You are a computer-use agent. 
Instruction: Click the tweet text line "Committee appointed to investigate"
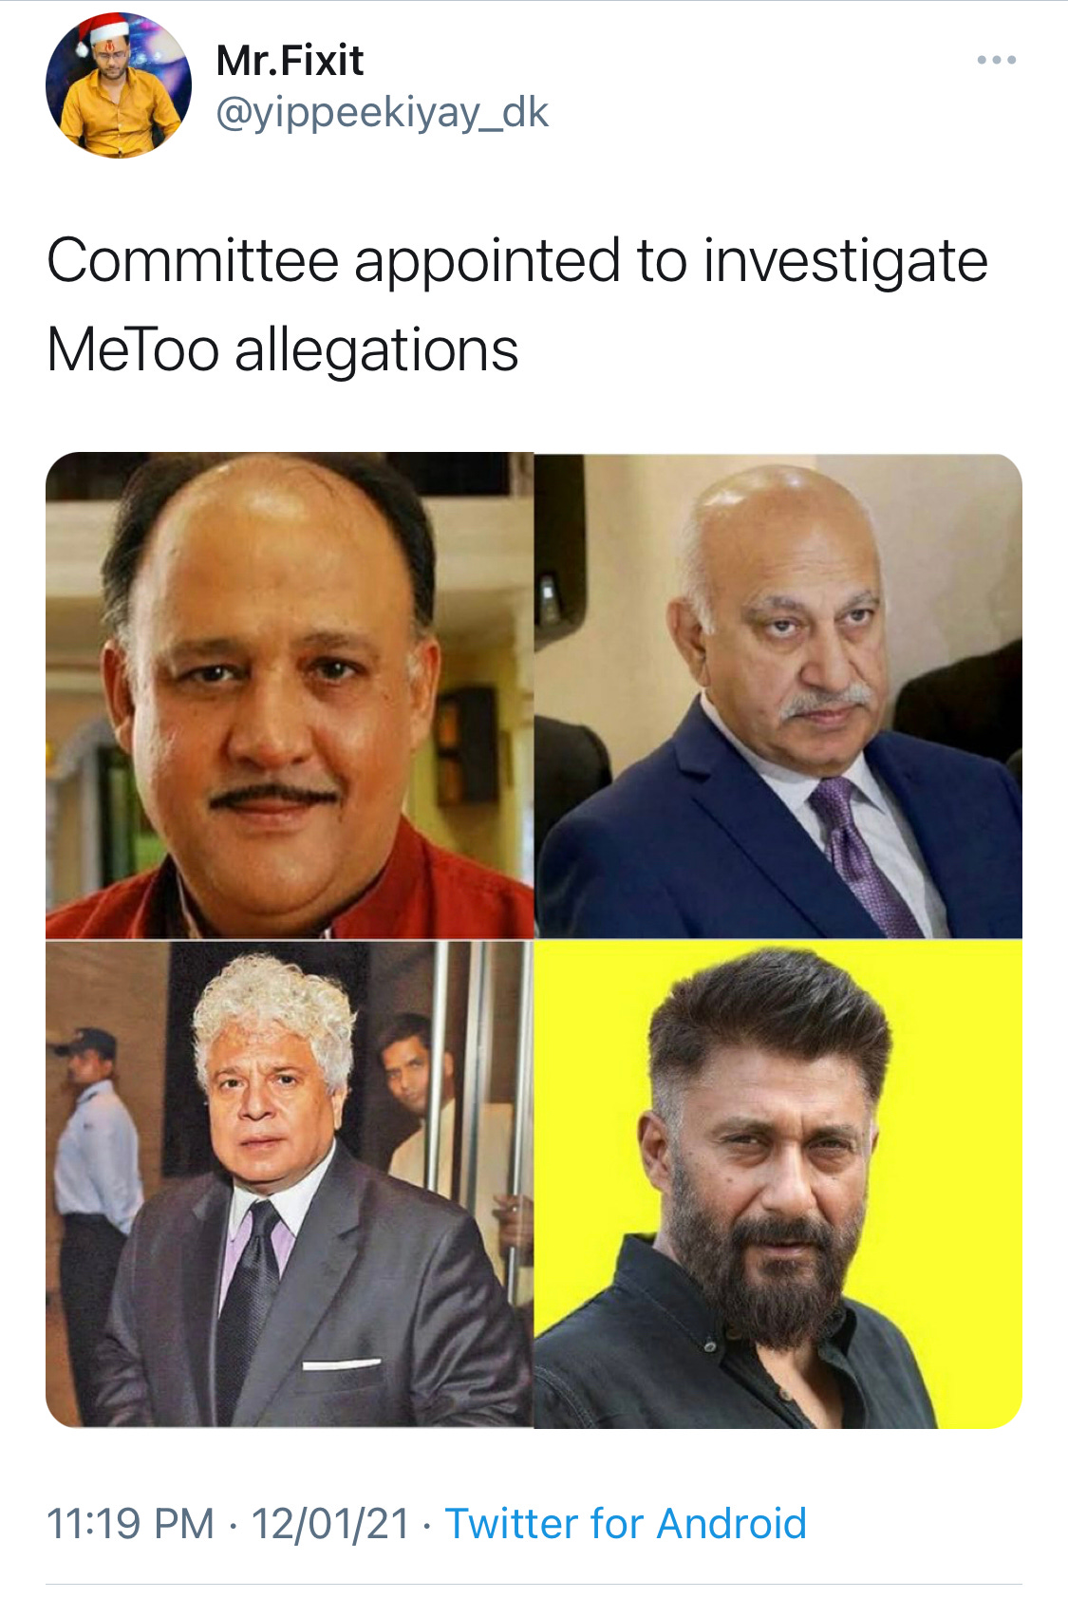pyautogui.click(x=517, y=262)
